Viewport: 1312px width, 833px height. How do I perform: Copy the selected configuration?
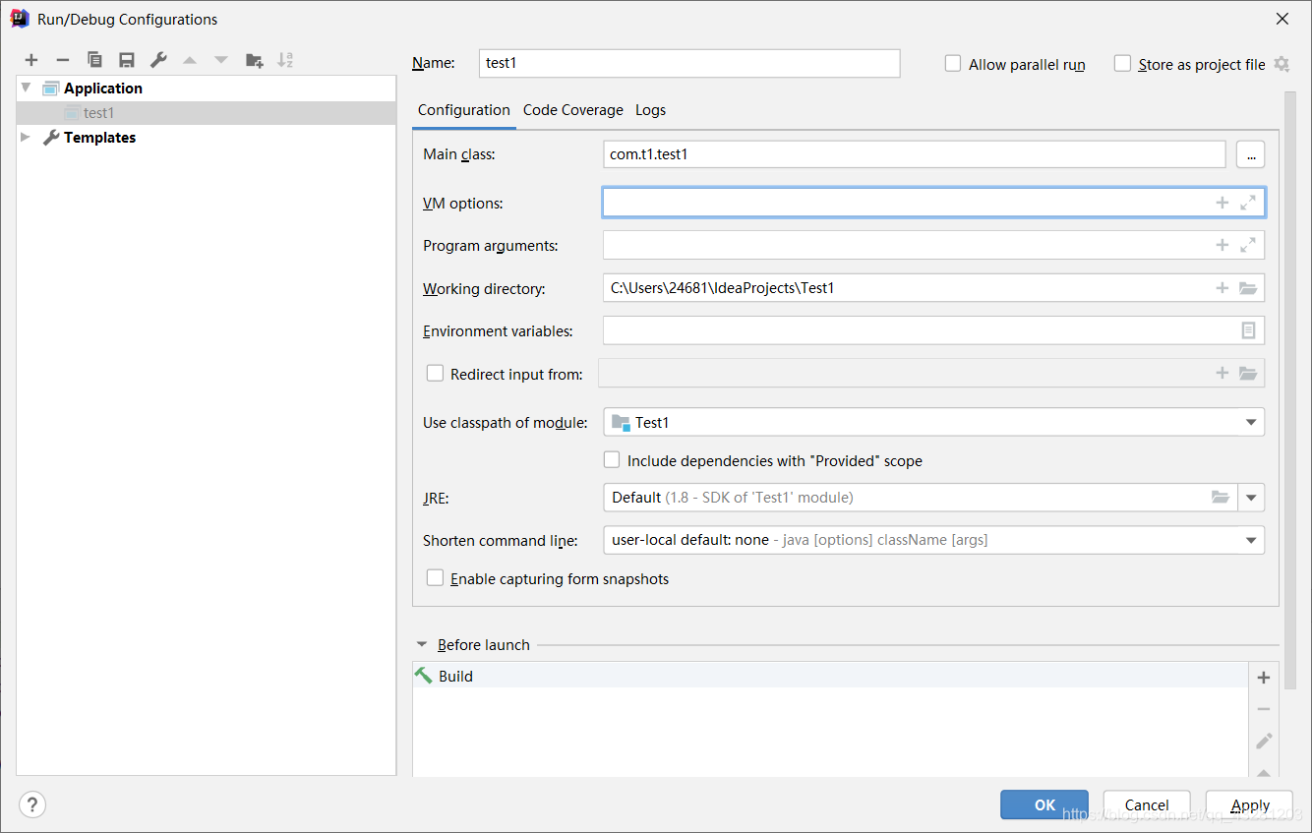click(x=94, y=60)
